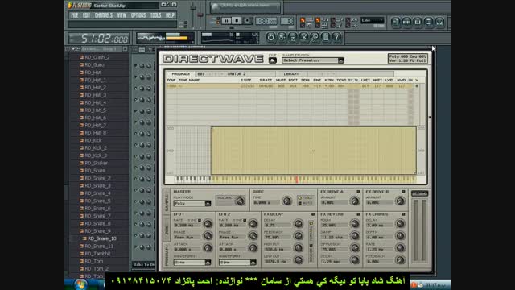This screenshot has height=290, width=515.
Task: Click the FX Reverb Diffusion knob
Action: coord(355,248)
